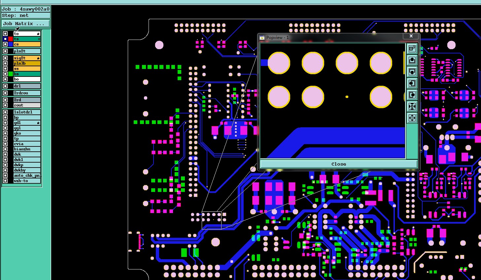Toggle the checkbox for layer to

(x=5, y=34)
